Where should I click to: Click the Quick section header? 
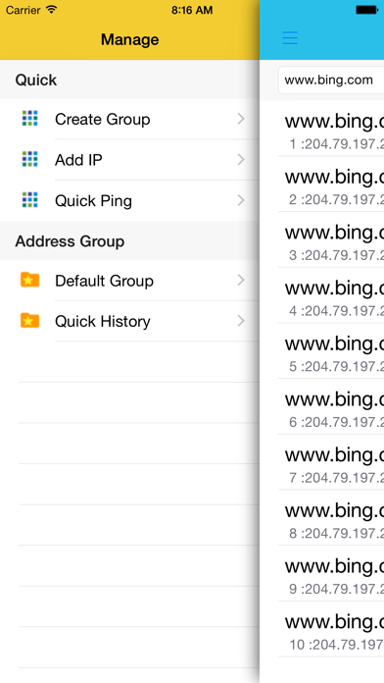coord(129,79)
